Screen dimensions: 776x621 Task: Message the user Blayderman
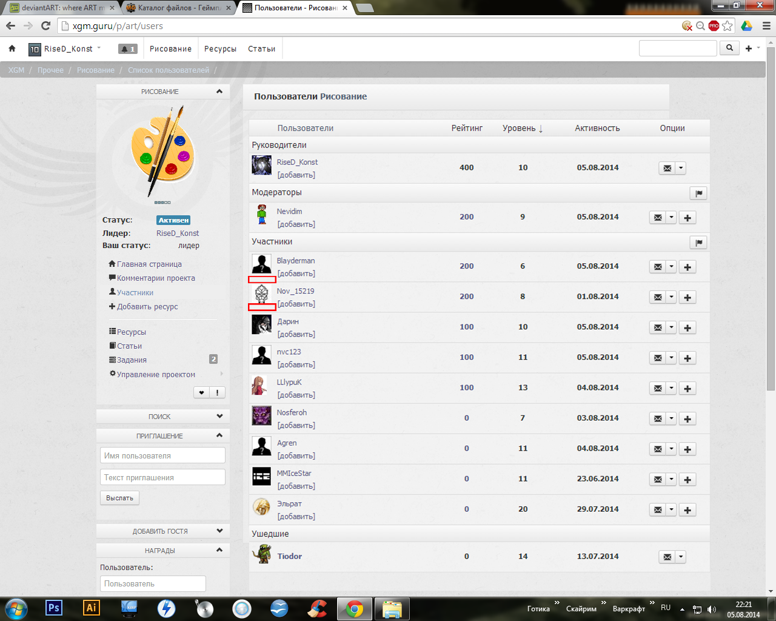[658, 266]
